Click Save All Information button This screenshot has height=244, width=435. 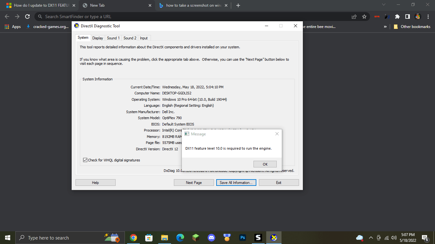[236, 183]
